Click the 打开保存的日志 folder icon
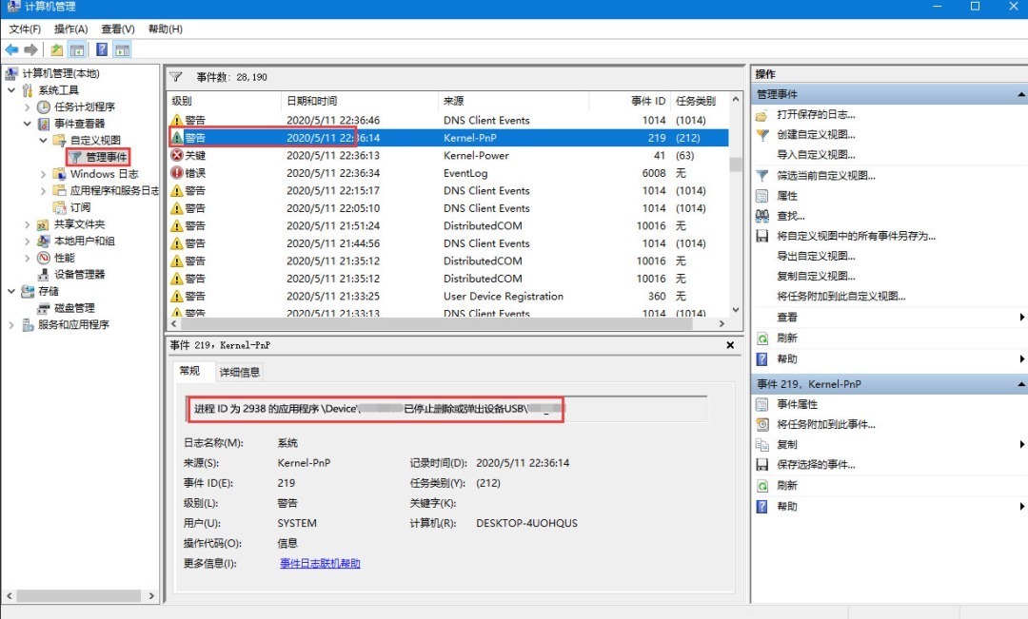This screenshot has width=1028, height=619. click(x=761, y=115)
